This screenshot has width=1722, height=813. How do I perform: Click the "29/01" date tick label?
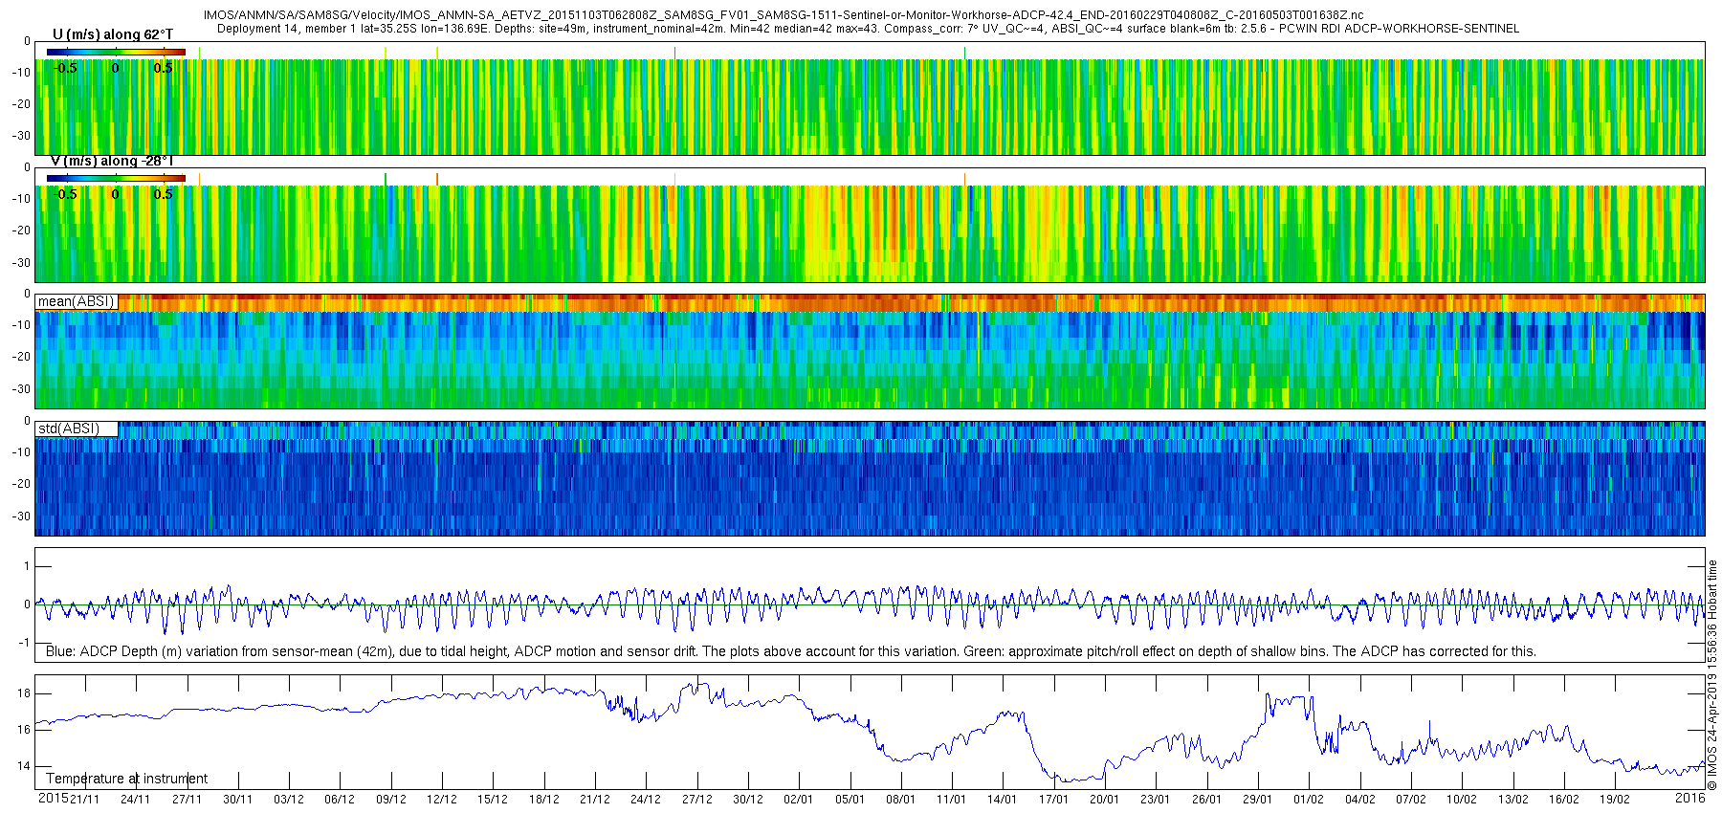point(1258,799)
